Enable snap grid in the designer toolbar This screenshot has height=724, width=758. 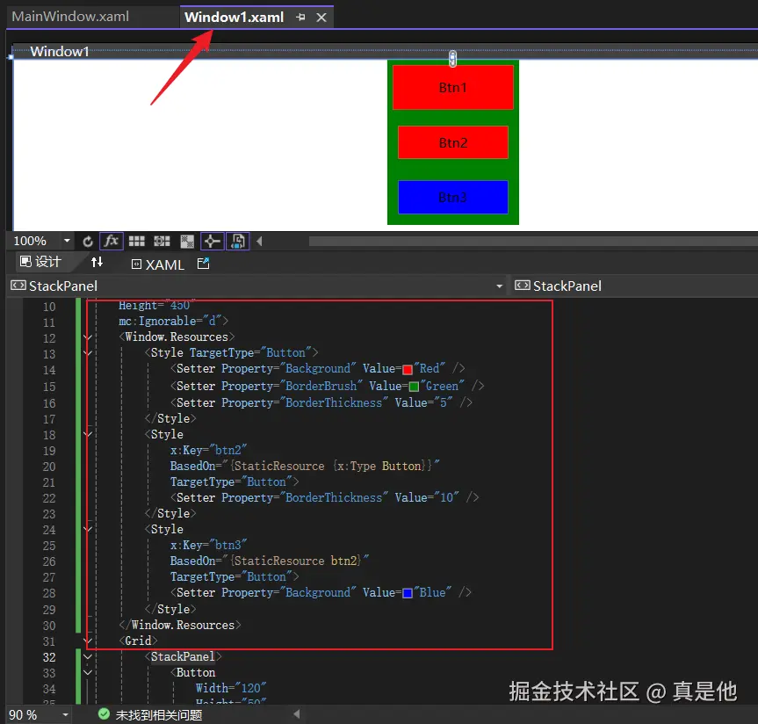[x=162, y=240]
